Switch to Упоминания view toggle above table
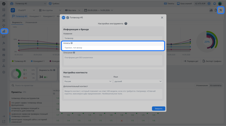The image size is (226, 126). click(202, 86)
